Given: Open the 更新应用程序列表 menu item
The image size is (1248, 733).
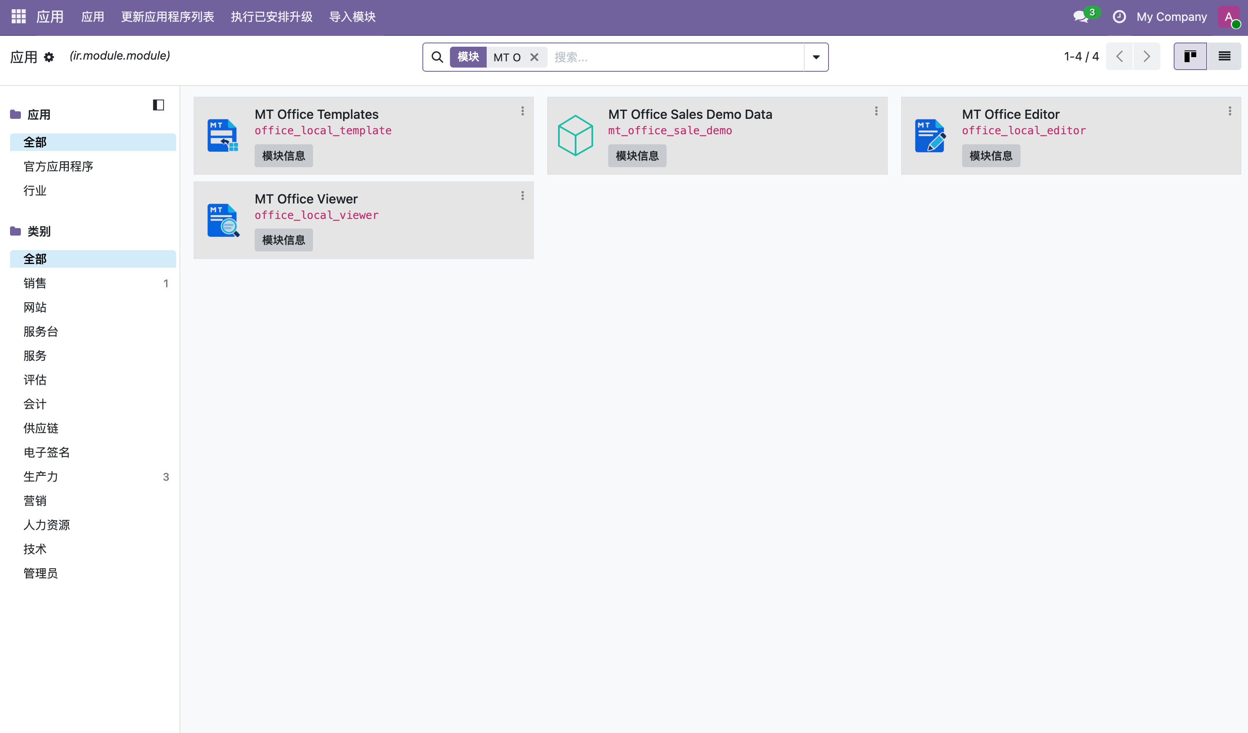Looking at the screenshot, I should 167,16.
